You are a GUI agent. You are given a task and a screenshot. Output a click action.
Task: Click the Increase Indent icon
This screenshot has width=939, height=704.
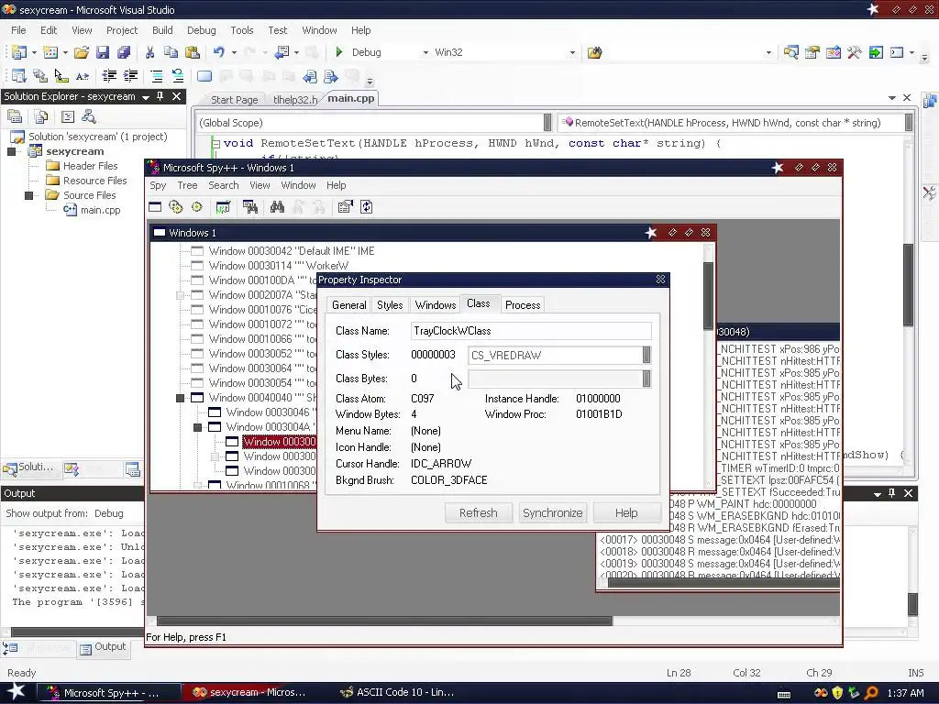click(130, 76)
